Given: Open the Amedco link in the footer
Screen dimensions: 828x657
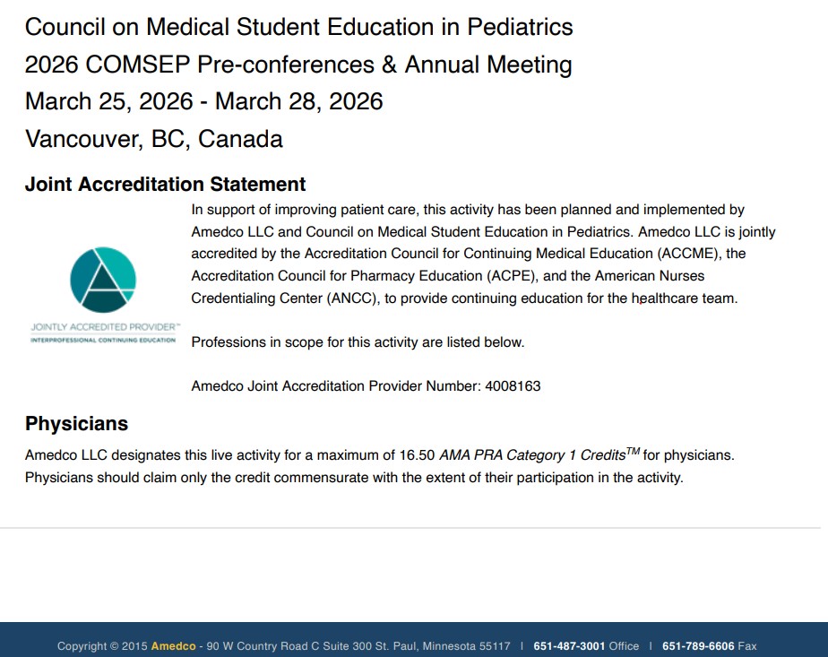Looking at the screenshot, I should (174, 645).
